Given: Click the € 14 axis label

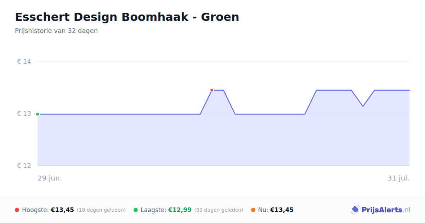Looking at the screenshot, I should (x=24, y=62).
